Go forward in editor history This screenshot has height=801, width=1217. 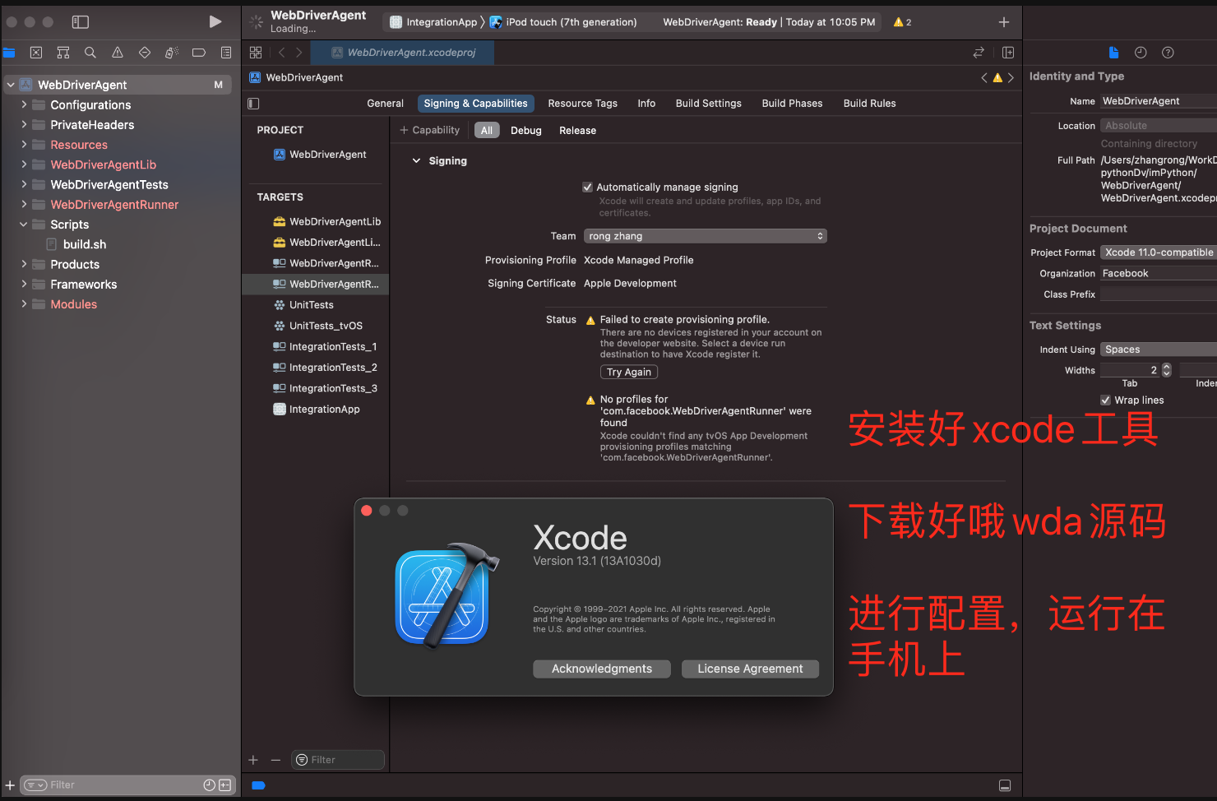pyautogui.click(x=299, y=53)
